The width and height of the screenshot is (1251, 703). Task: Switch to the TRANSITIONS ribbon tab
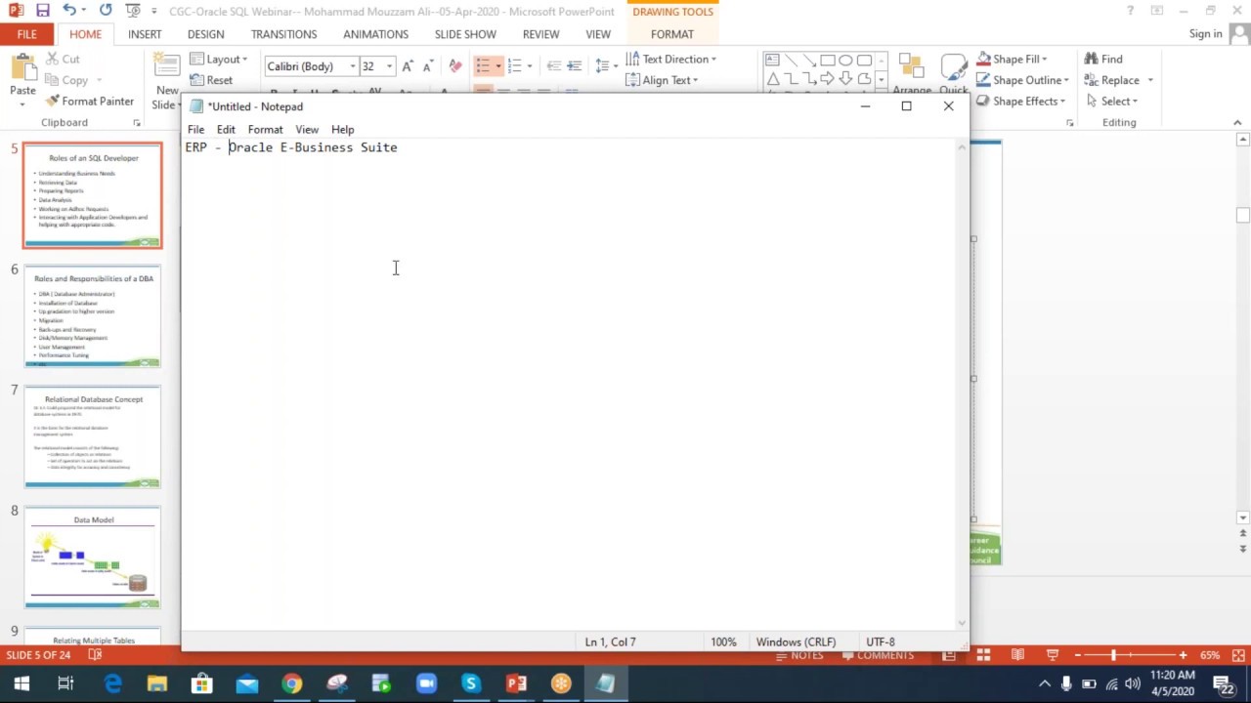pos(283,34)
